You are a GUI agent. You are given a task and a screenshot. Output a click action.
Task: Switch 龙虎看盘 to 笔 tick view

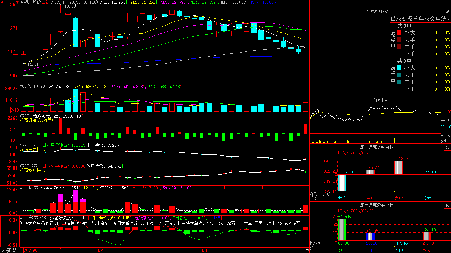click(x=448, y=12)
